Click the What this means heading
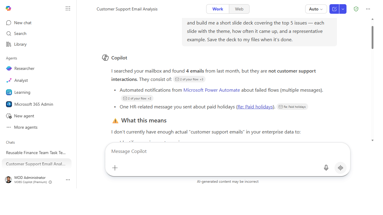This screenshot has width=383, height=215. click(x=144, y=120)
